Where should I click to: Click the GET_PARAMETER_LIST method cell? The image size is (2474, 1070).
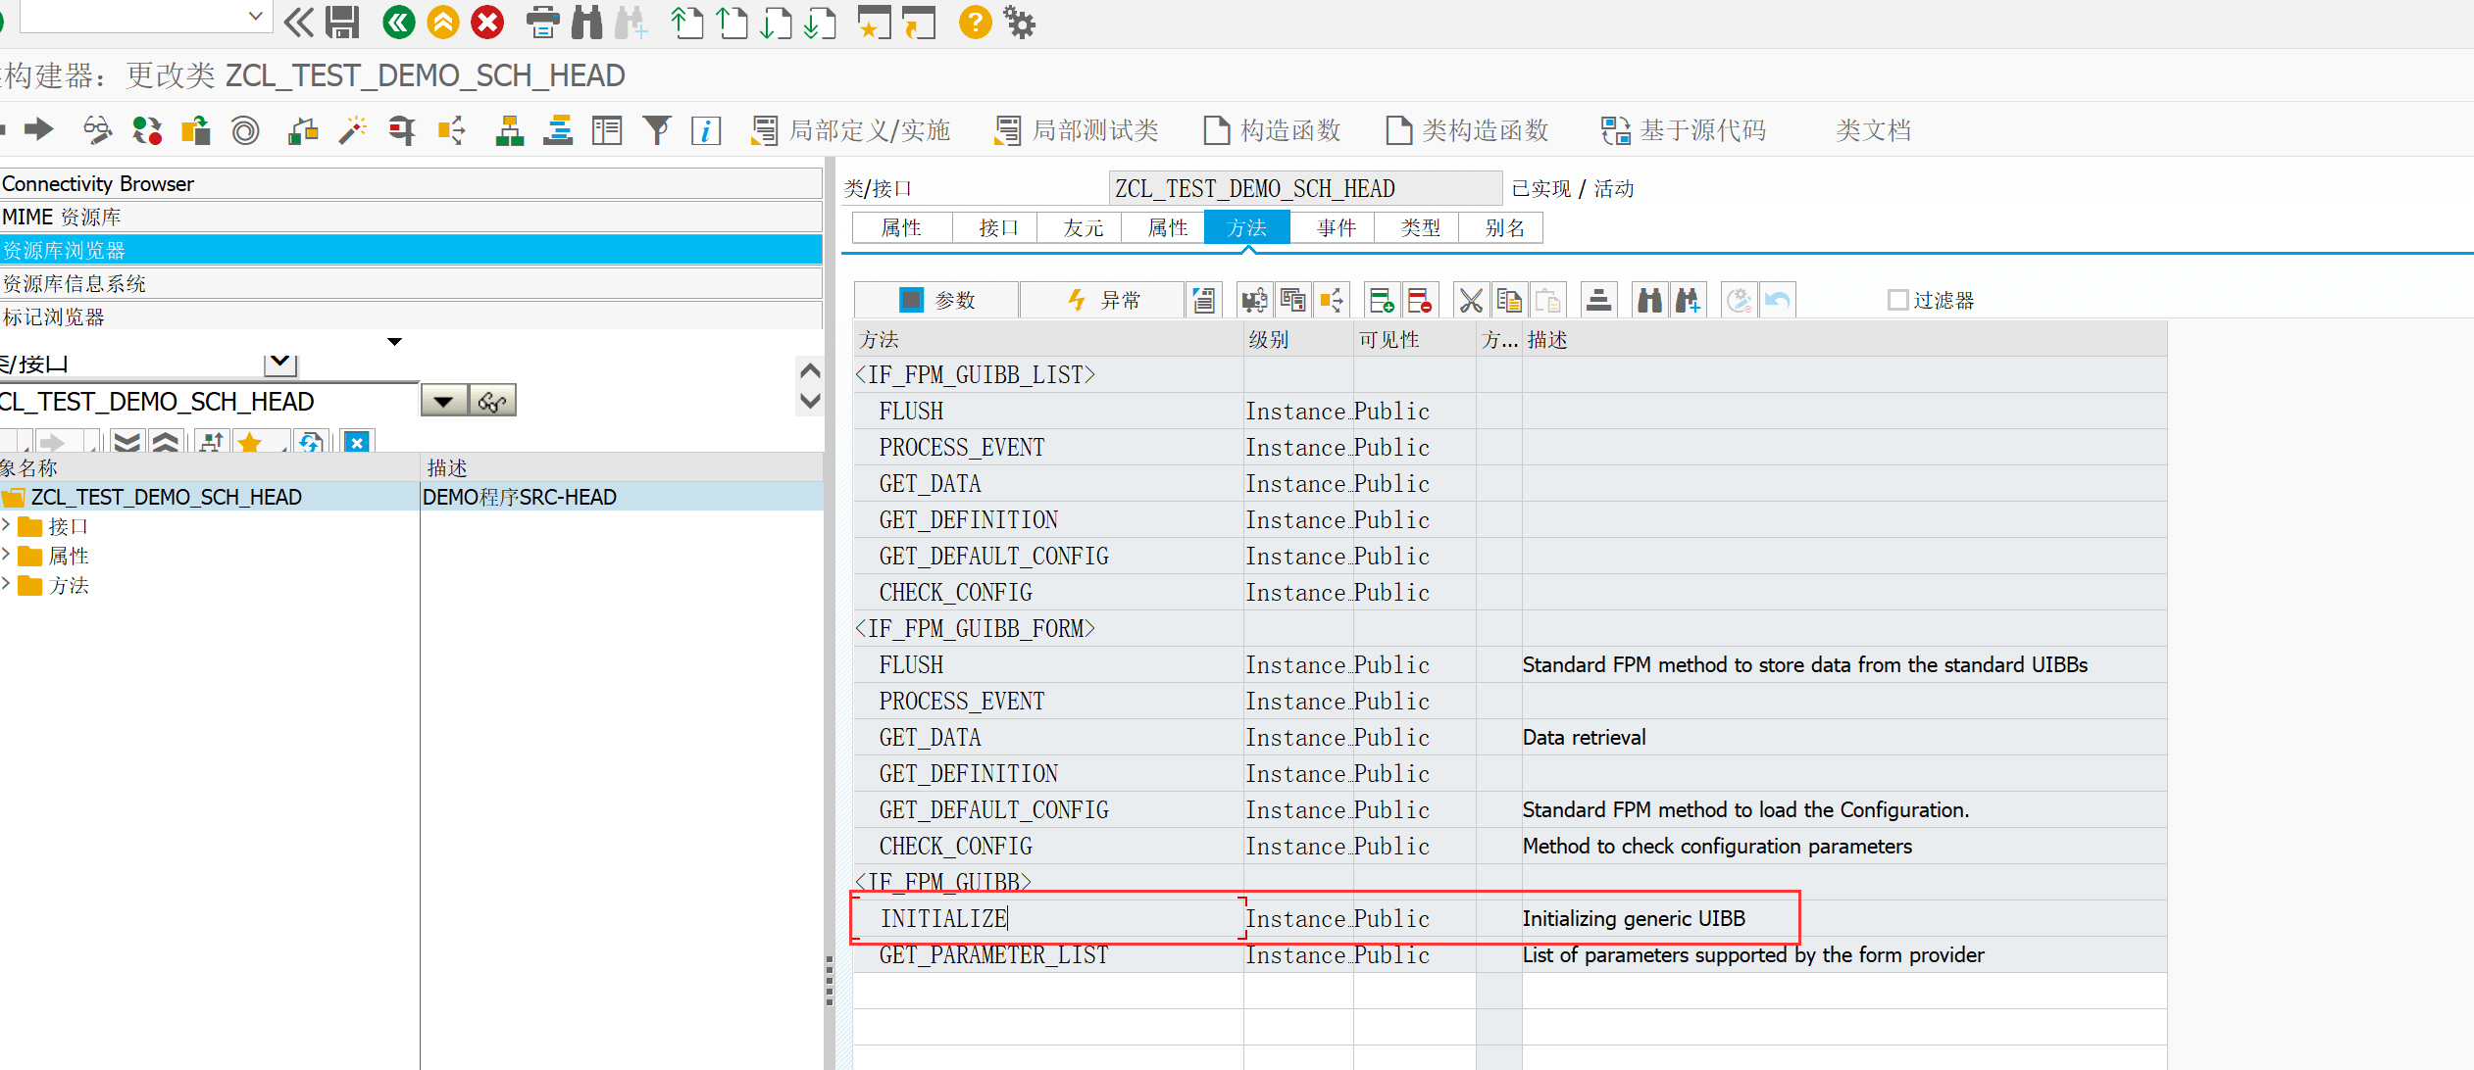[993, 955]
